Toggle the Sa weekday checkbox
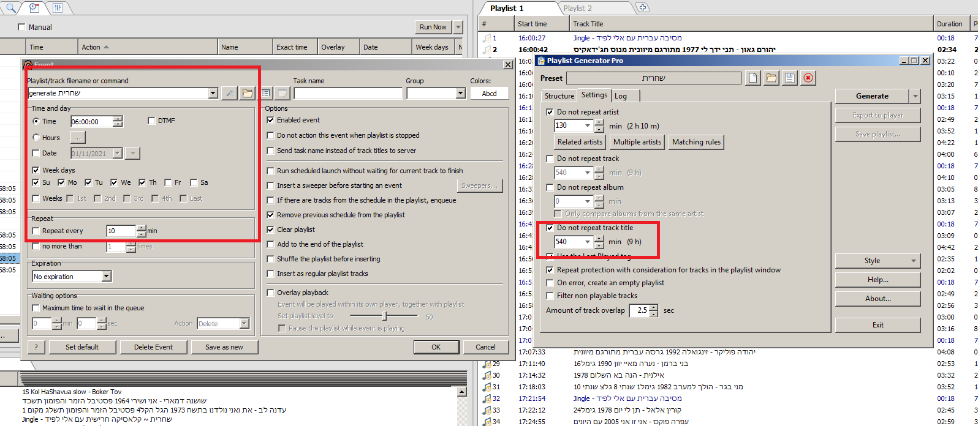The height and width of the screenshot is (426, 978). [194, 182]
